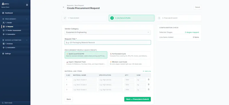This screenshot has width=229, height=105.
Task: Collapse the Invoice Automation sidebar section
Action: point(27,40)
